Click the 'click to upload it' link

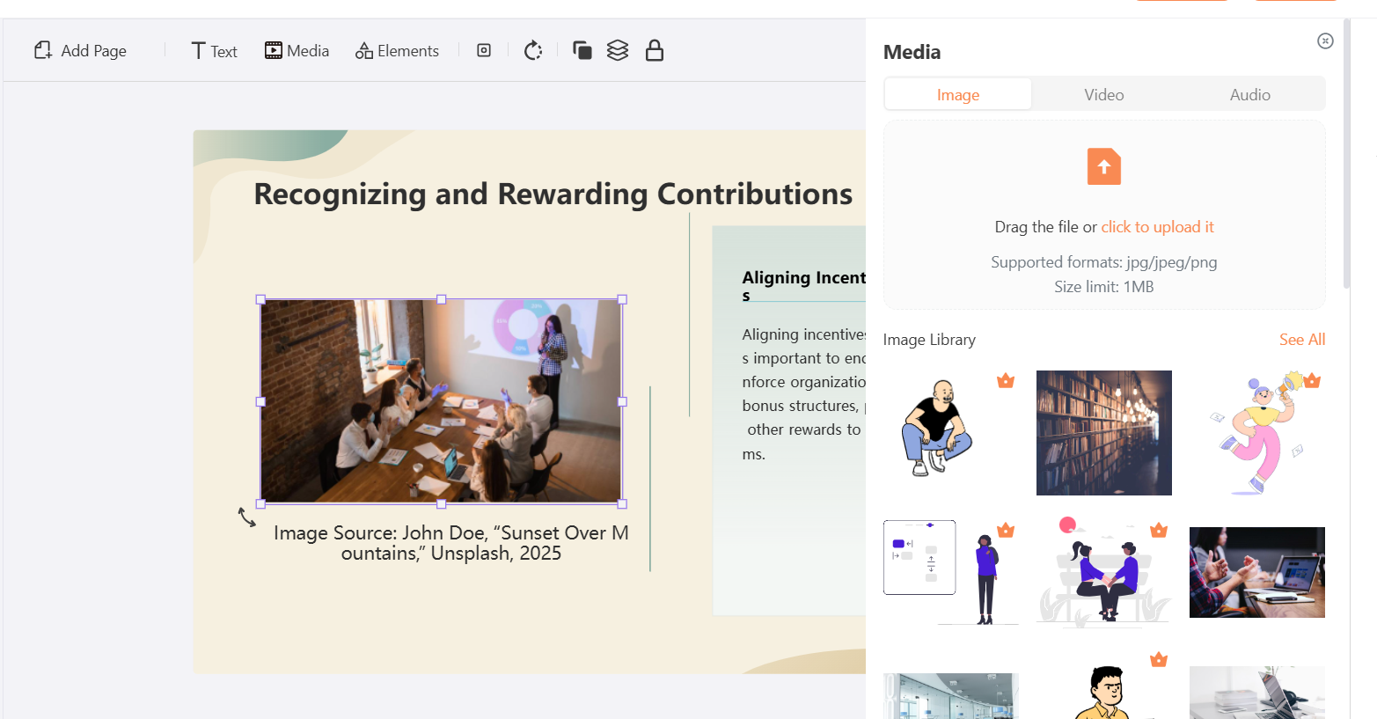1157,226
